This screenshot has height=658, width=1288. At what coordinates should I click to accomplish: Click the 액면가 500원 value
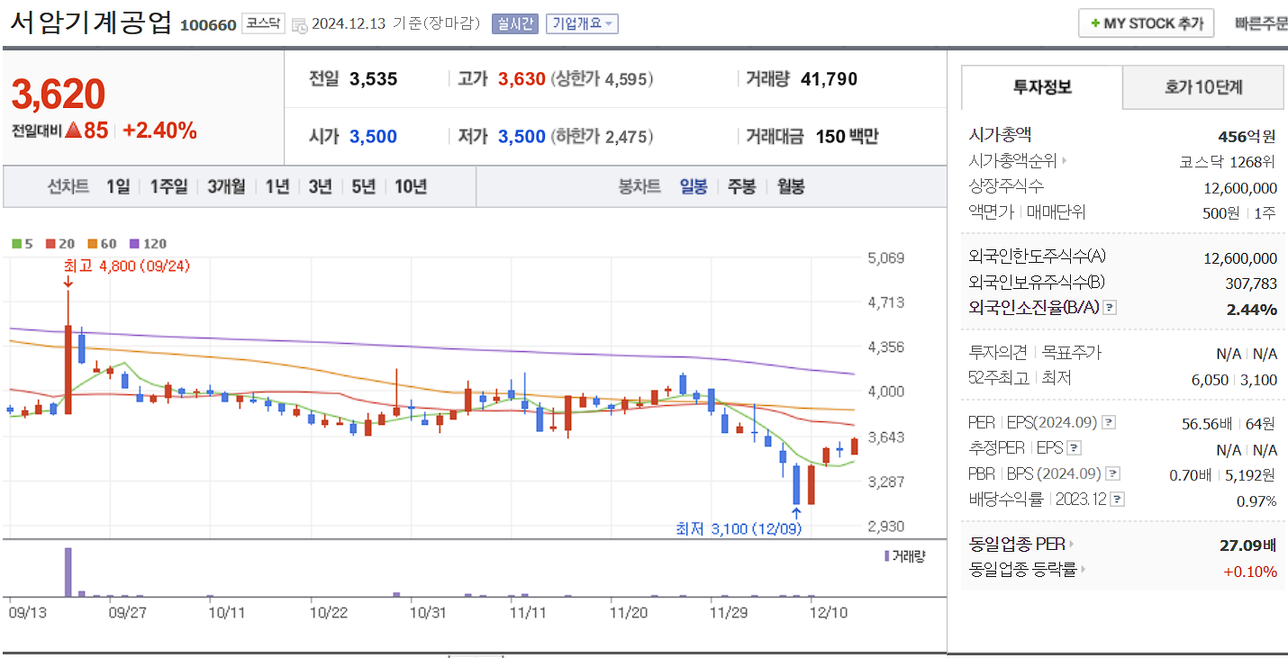pos(1220,213)
